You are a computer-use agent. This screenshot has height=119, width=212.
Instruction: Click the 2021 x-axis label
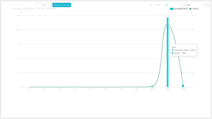click(167, 89)
